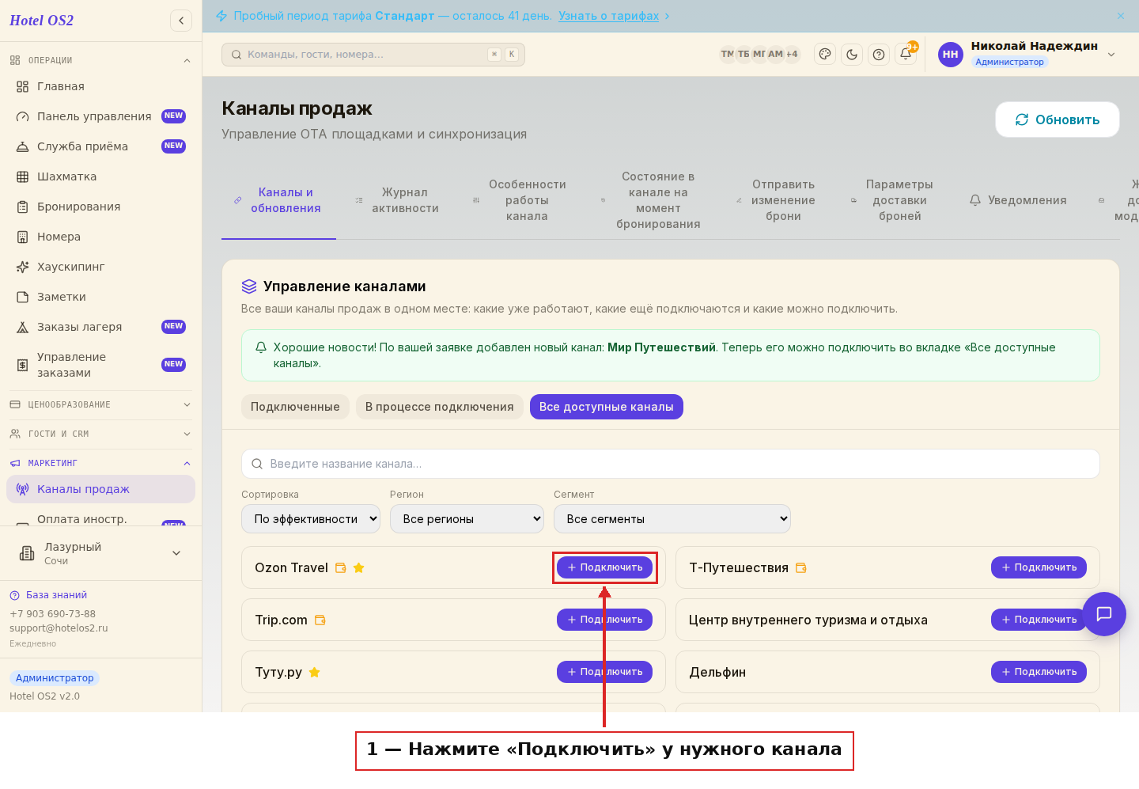Image resolution: width=1139 pixels, height=789 pixels.
Task: Open Управление заказами in sidebar
Action: coord(100,365)
